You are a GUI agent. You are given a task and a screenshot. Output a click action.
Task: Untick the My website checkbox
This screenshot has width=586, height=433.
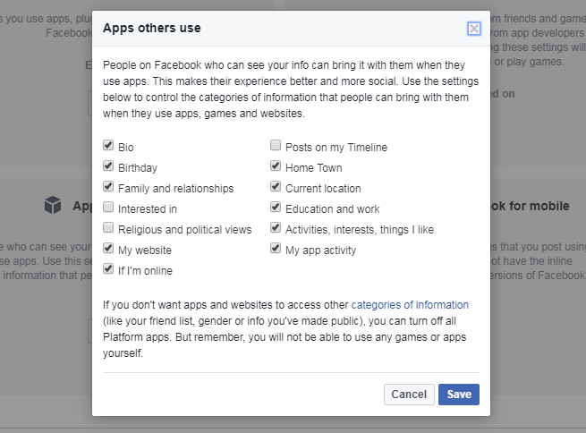point(108,248)
